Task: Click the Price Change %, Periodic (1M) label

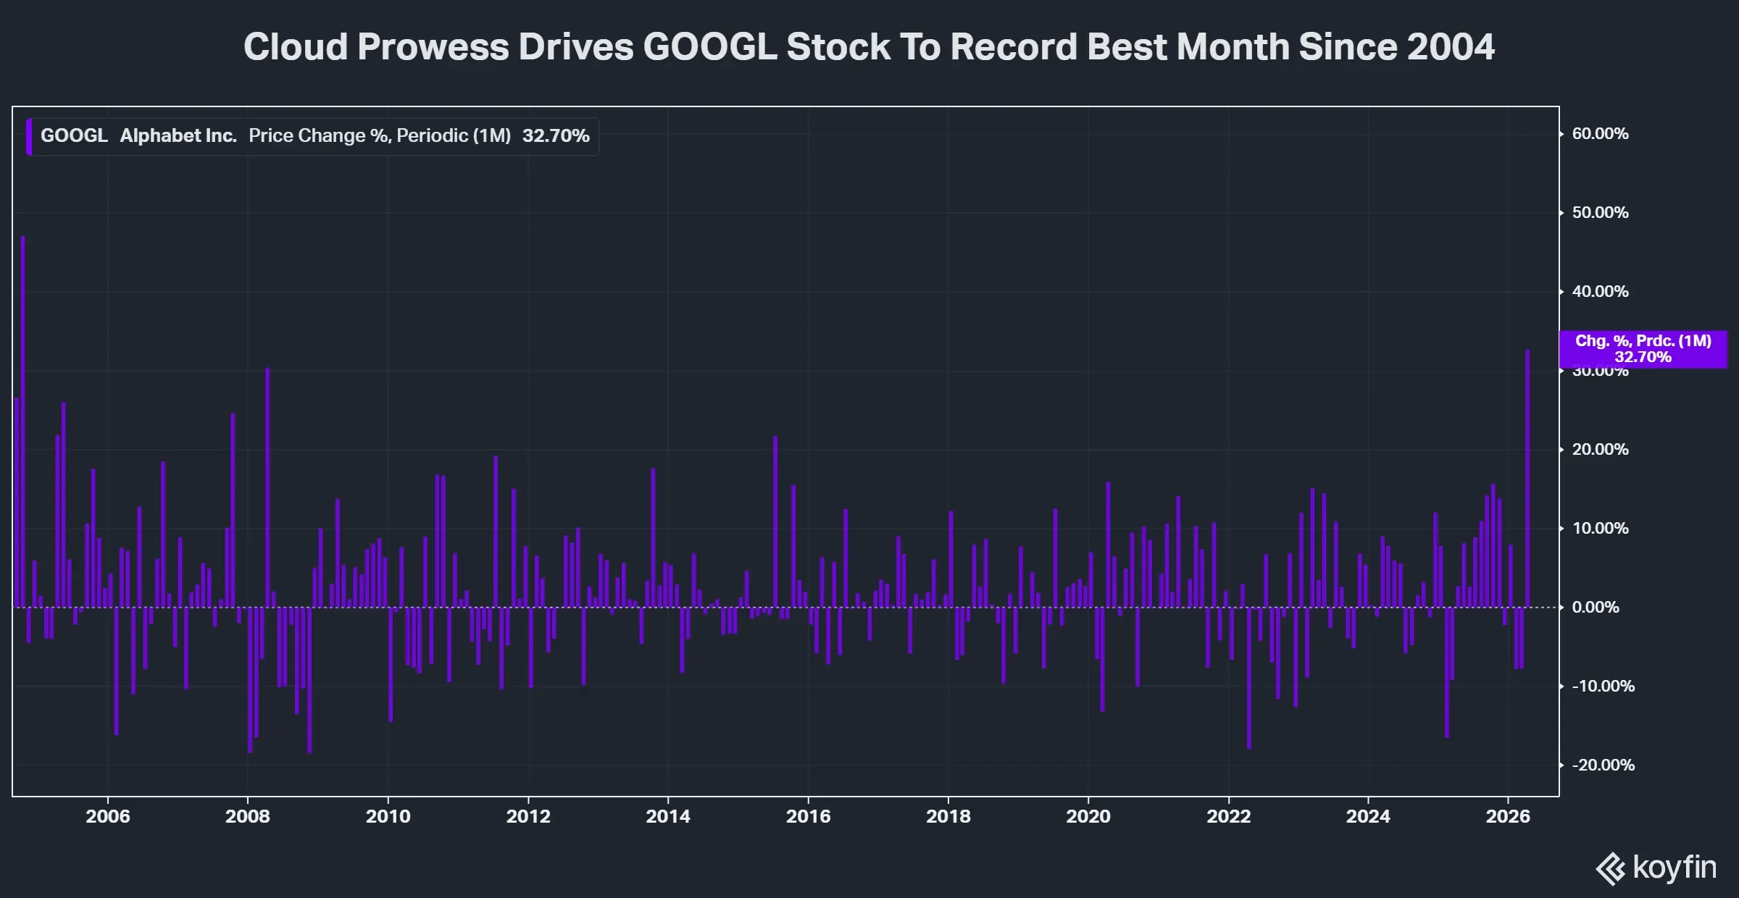Action: coord(380,136)
